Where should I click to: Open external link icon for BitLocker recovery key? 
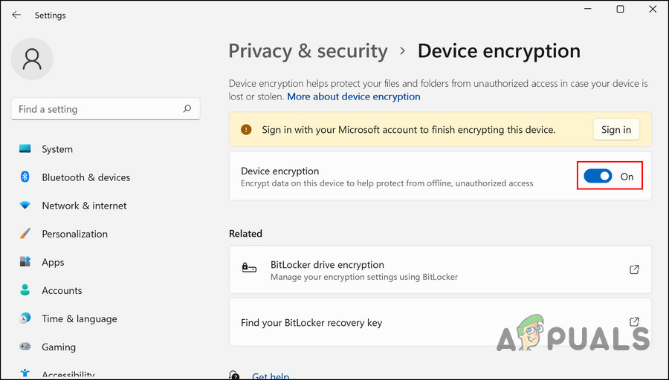634,322
